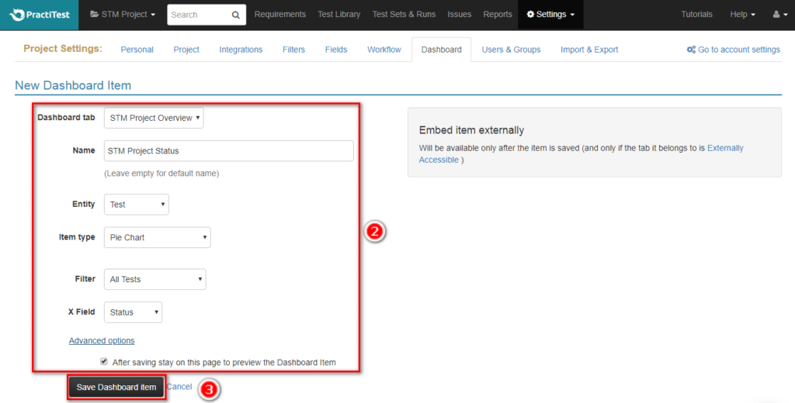Click the Cancel link
Screen dimensions: 795x403
coord(179,387)
